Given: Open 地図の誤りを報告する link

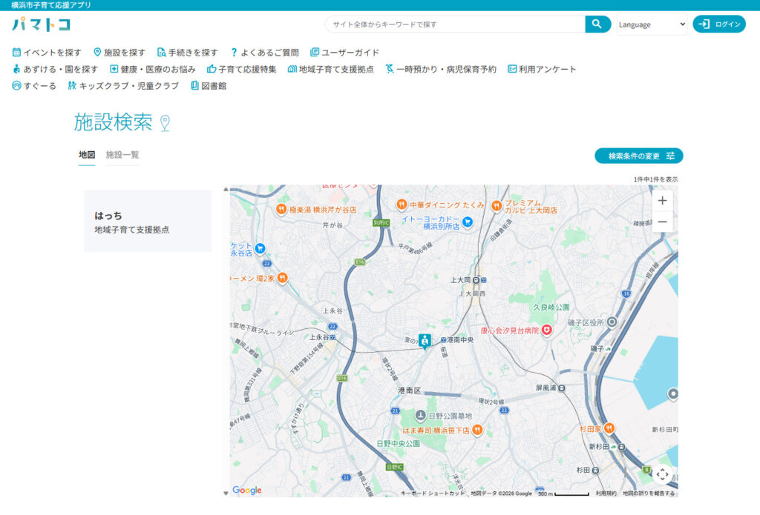Looking at the screenshot, I should pyautogui.click(x=648, y=494).
